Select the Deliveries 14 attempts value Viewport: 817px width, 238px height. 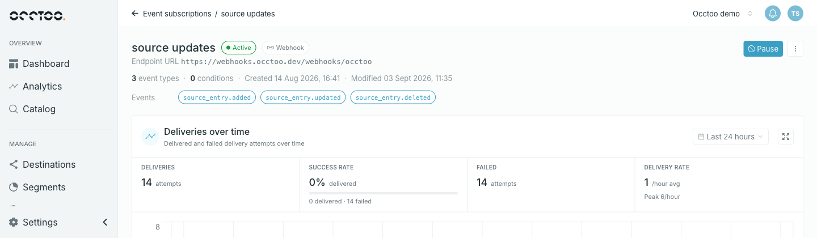pos(161,182)
